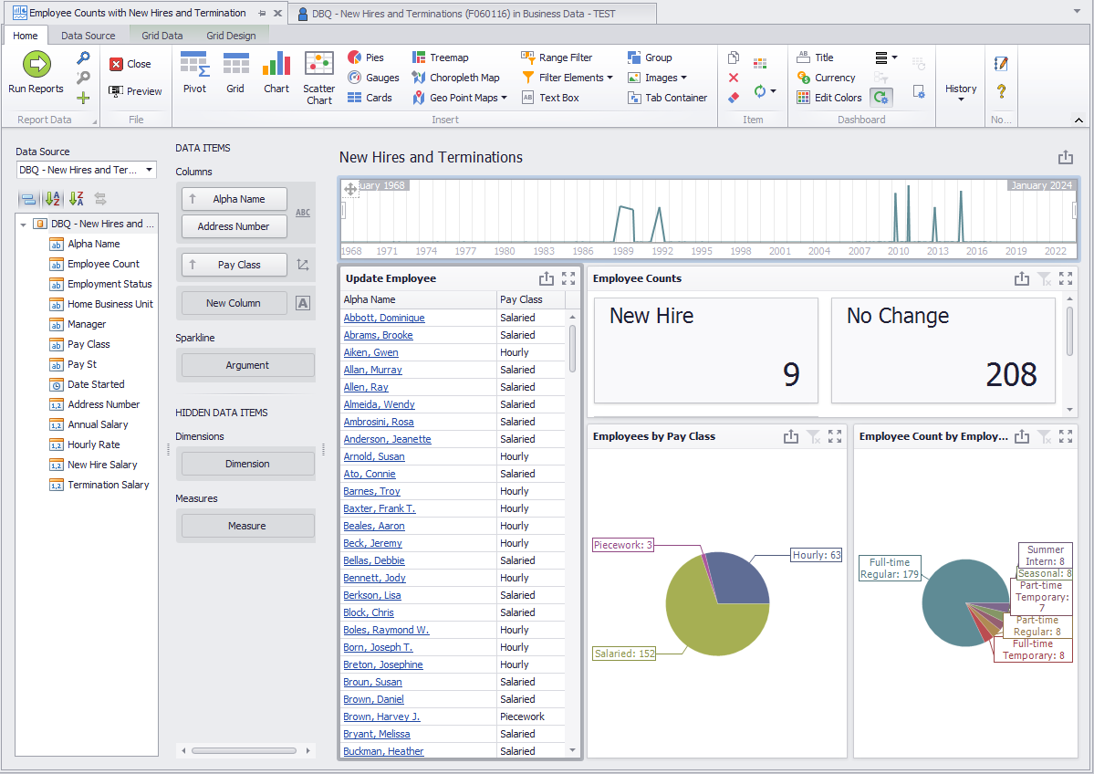Insert a Treemap item

tap(441, 58)
